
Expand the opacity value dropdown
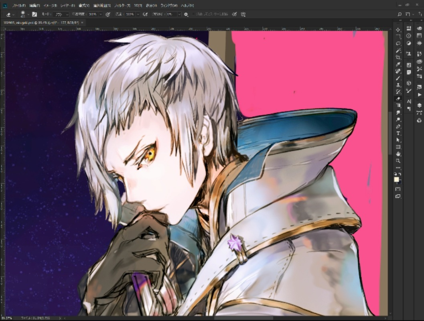[x=101, y=14]
